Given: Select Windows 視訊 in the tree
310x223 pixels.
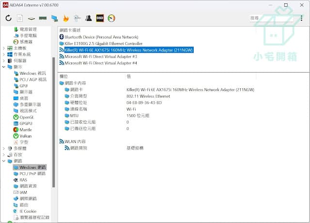Looking at the screenshot, I should pyautogui.click(x=32, y=73).
